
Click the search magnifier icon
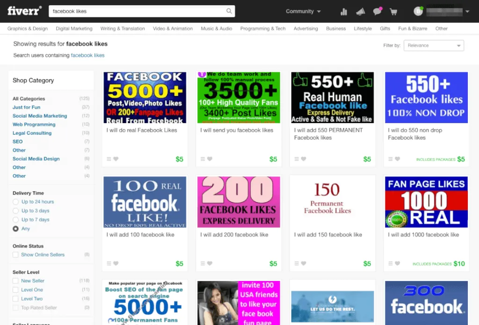tap(229, 11)
